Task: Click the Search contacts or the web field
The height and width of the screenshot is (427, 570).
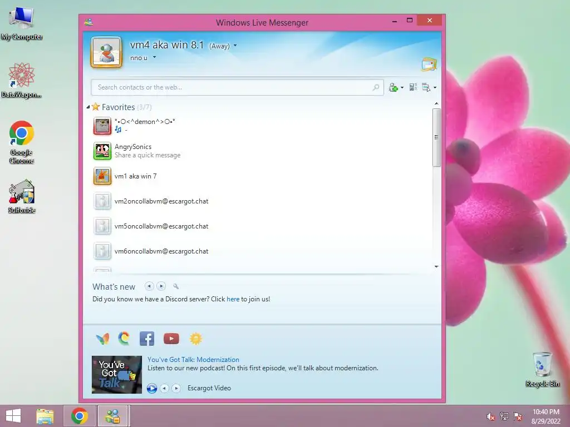Action: pos(237,87)
